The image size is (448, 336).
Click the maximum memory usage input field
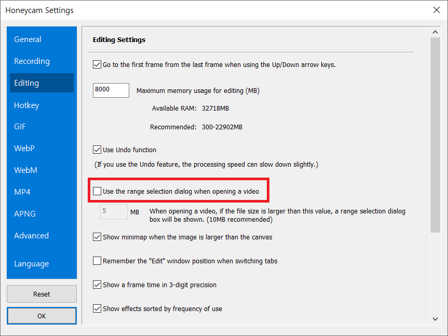tap(111, 90)
